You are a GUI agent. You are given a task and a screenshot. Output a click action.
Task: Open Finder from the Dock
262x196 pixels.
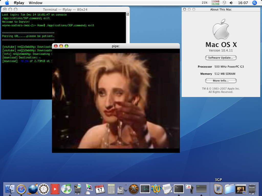(x=10, y=189)
